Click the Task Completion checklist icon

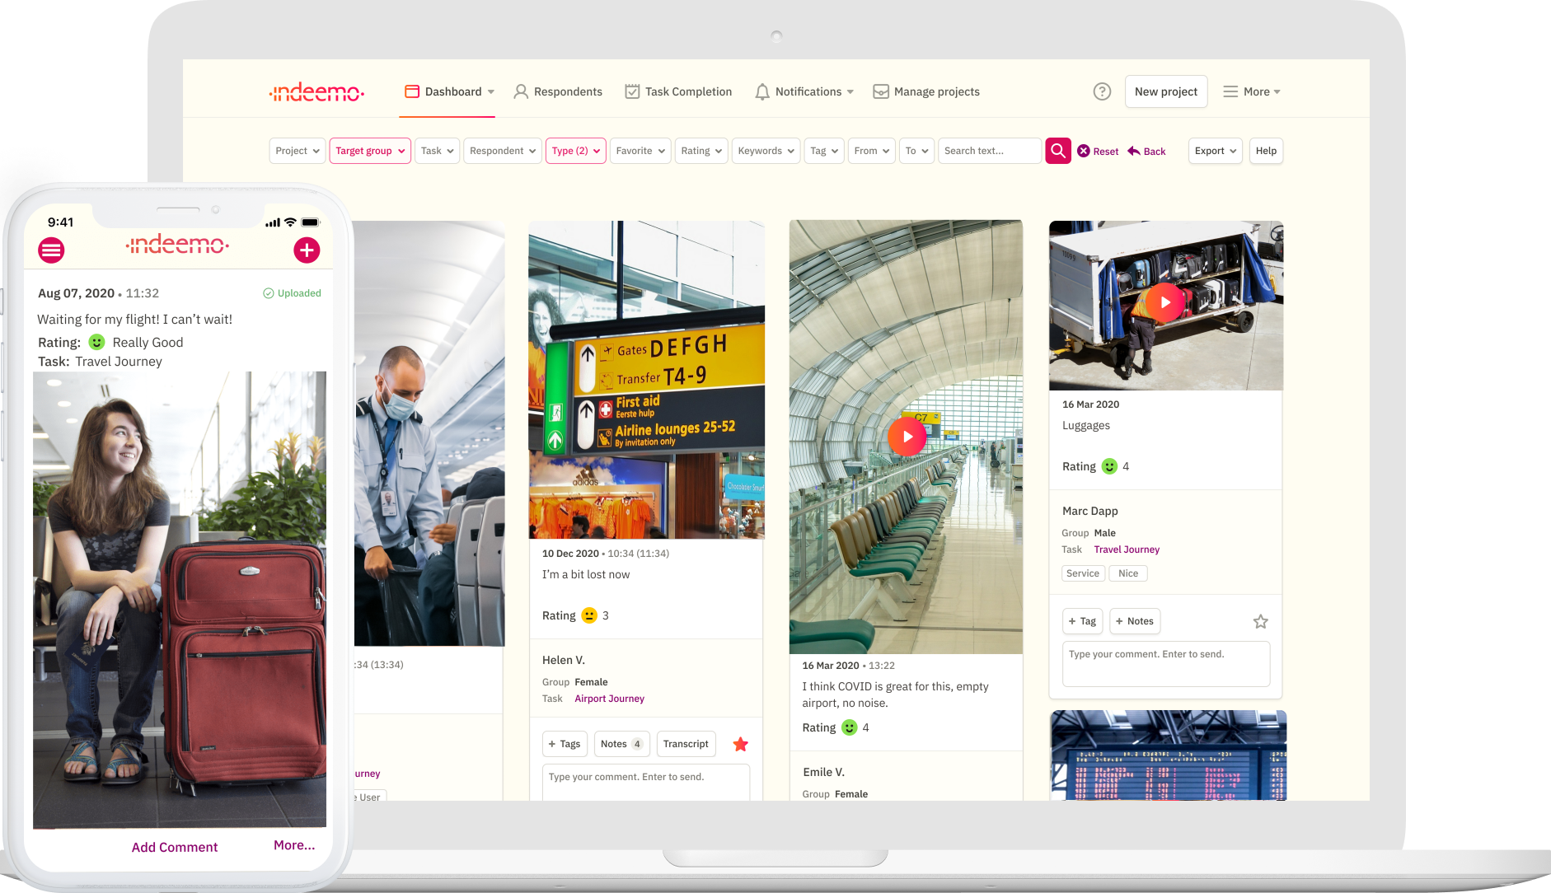(x=632, y=91)
